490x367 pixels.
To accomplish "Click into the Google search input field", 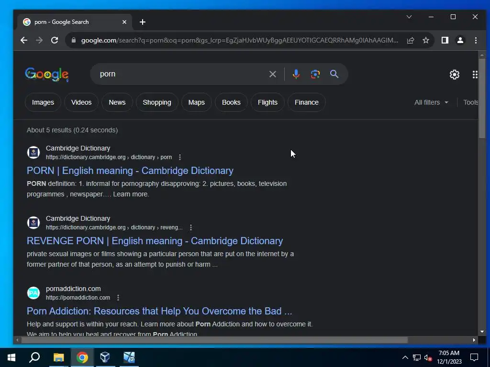I will coord(181,74).
